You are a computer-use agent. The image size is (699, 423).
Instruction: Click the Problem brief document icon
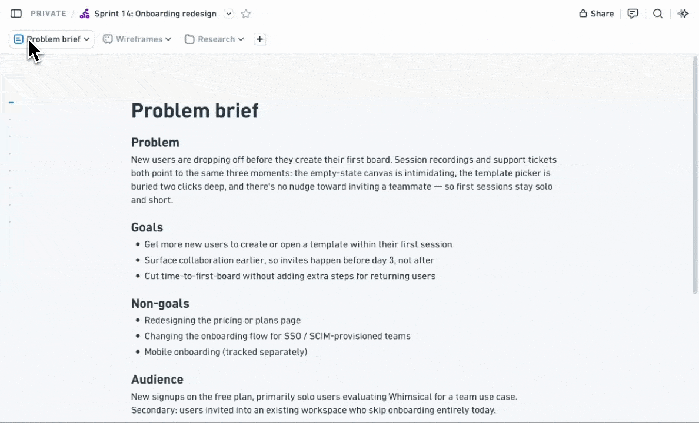coord(18,39)
